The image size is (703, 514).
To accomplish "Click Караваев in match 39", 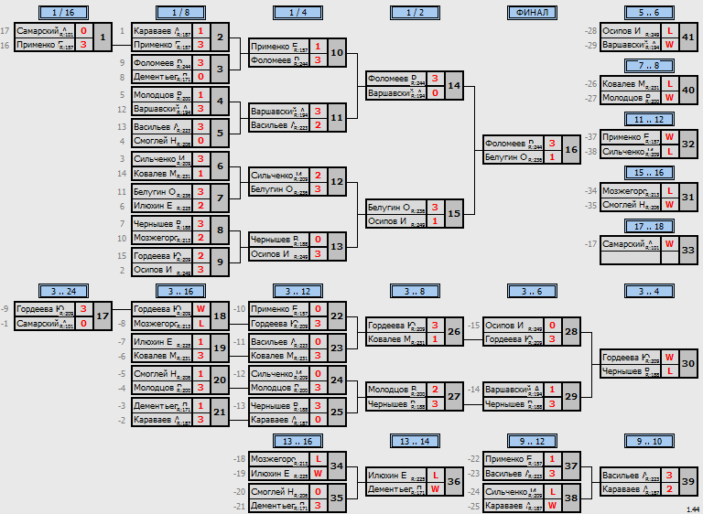I will (x=630, y=489).
